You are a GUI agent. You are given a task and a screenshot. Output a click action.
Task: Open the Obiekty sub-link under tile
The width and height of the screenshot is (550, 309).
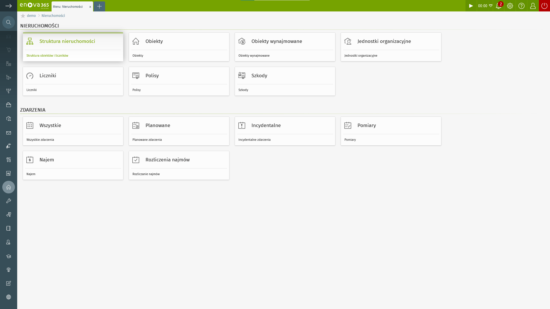click(x=138, y=56)
